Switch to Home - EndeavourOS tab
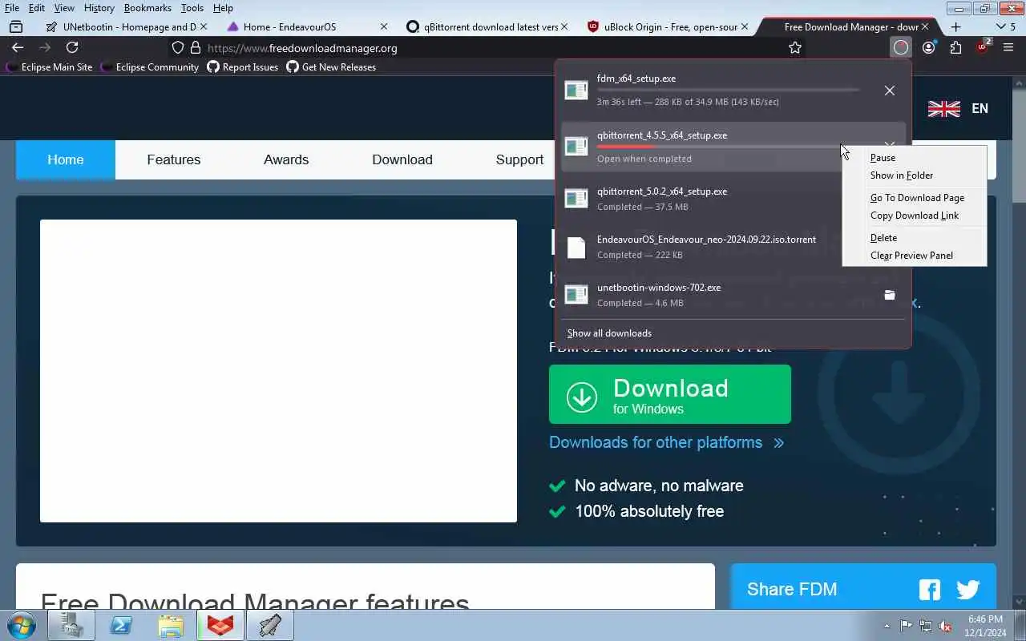This screenshot has width=1026, height=641. pyautogui.click(x=305, y=26)
